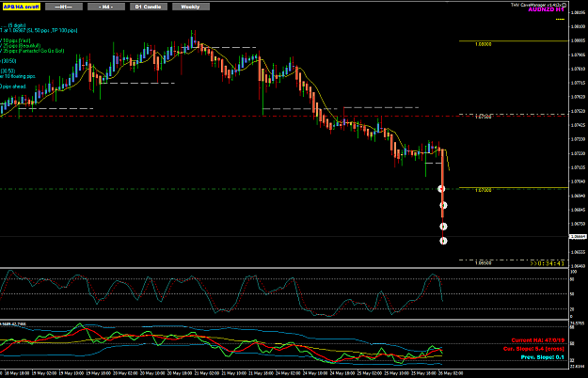Click the 1.07330 price axis value

coord(578,139)
